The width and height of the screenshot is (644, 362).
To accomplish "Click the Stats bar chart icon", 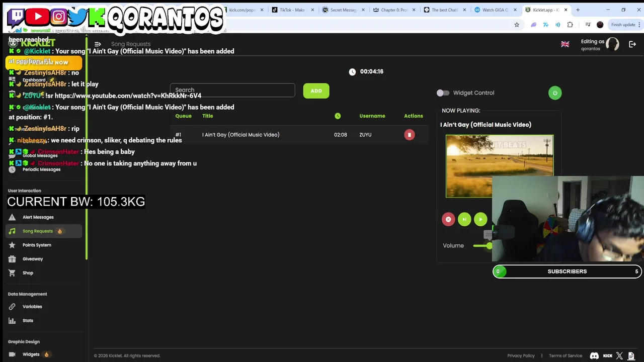I will pyautogui.click(x=12, y=321).
